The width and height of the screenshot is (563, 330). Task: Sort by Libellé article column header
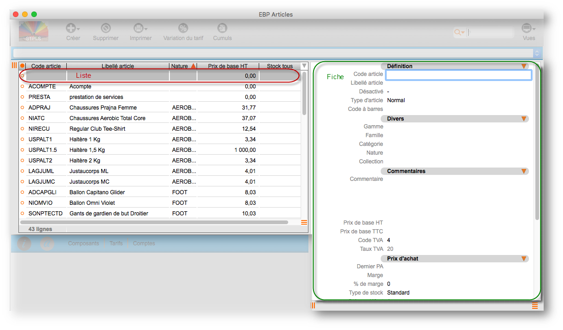(x=118, y=66)
